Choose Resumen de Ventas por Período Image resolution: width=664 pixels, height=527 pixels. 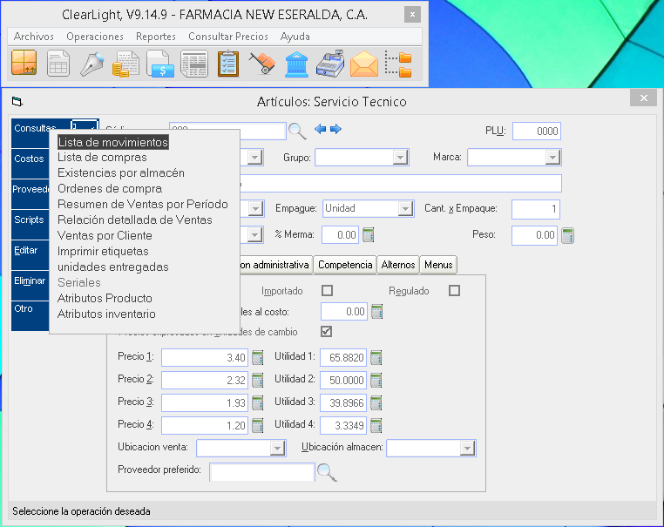click(143, 205)
